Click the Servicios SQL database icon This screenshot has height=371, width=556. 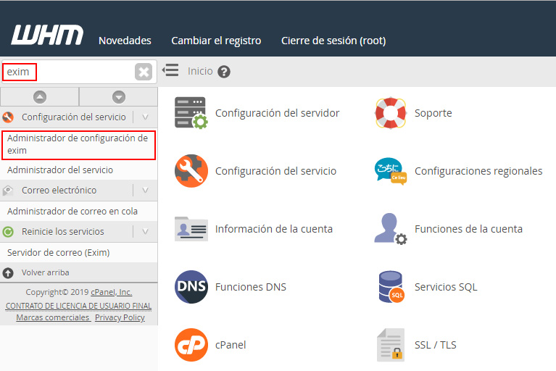pos(390,287)
